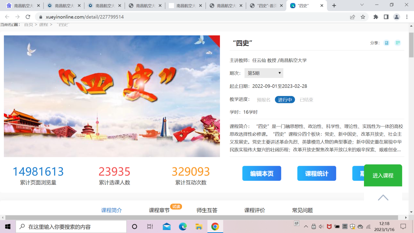Screen dimensions: 414x233
Task: Click the scroll-to-top arrow icon
Action: (383, 198)
